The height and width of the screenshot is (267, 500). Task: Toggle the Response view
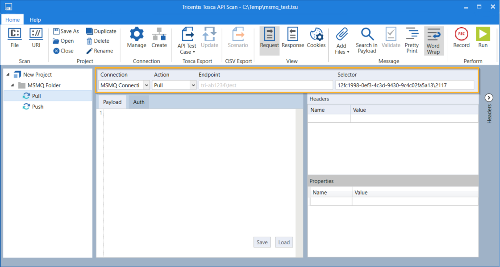click(x=293, y=38)
